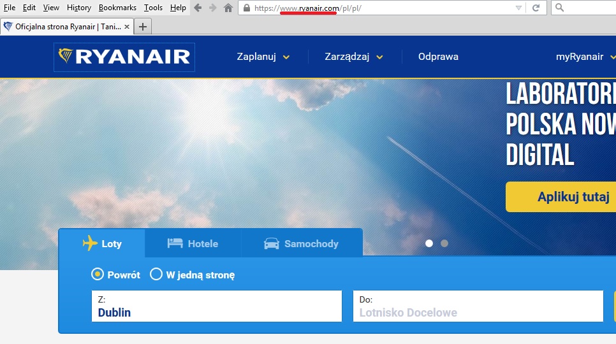The height and width of the screenshot is (344, 616).
Task: Show second banner slide via grey dot
Action: click(x=444, y=243)
